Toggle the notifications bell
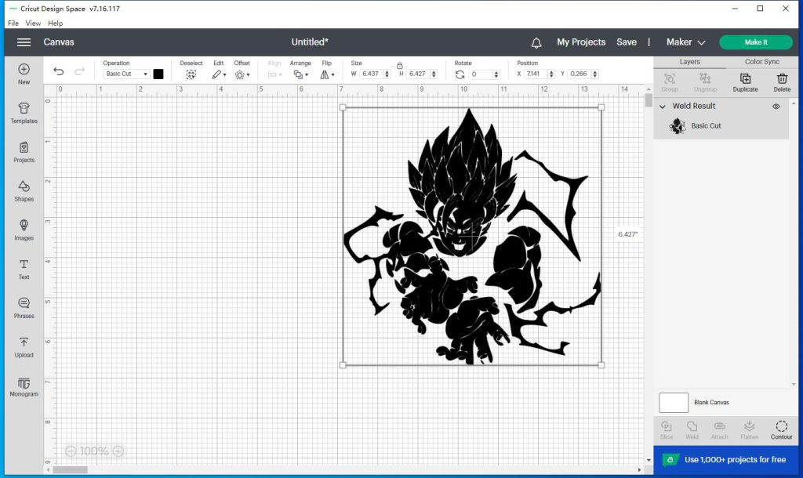The image size is (803, 478). (x=536, y=42)
